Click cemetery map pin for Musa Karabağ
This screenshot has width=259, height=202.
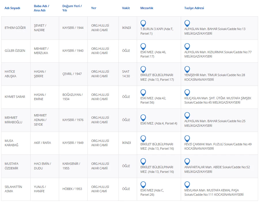(x=143, y=139)
